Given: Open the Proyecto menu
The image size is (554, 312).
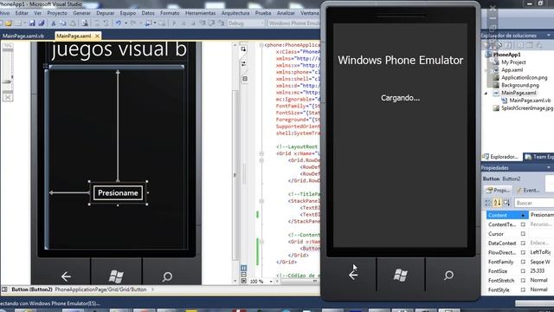Looking at the screenshot, I should (x=57, y=13).
